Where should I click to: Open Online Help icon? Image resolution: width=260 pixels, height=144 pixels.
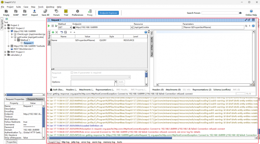(x=251, y=11)
